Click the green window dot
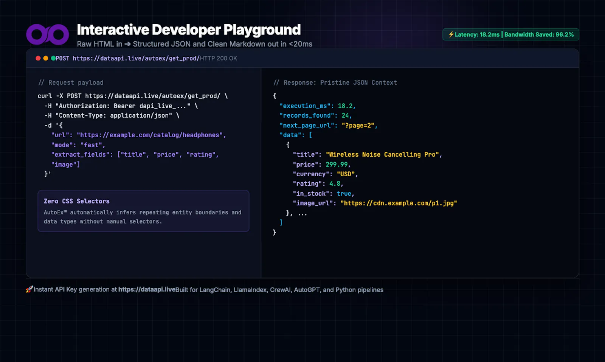605x362 pixels. tap(53, 58)
